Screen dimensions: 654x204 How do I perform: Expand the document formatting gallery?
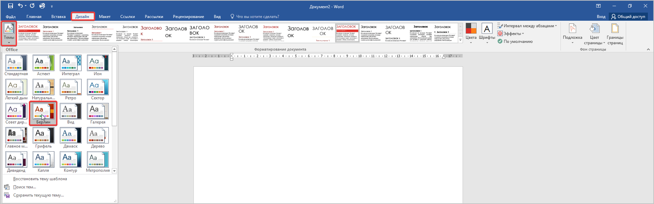pos(460,40)
